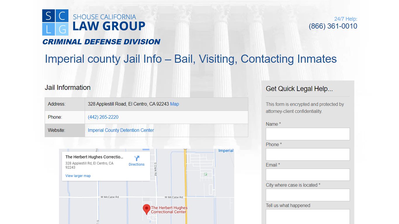Open the Map link beside the address
The image size is (399, 224).
[174, 104]
